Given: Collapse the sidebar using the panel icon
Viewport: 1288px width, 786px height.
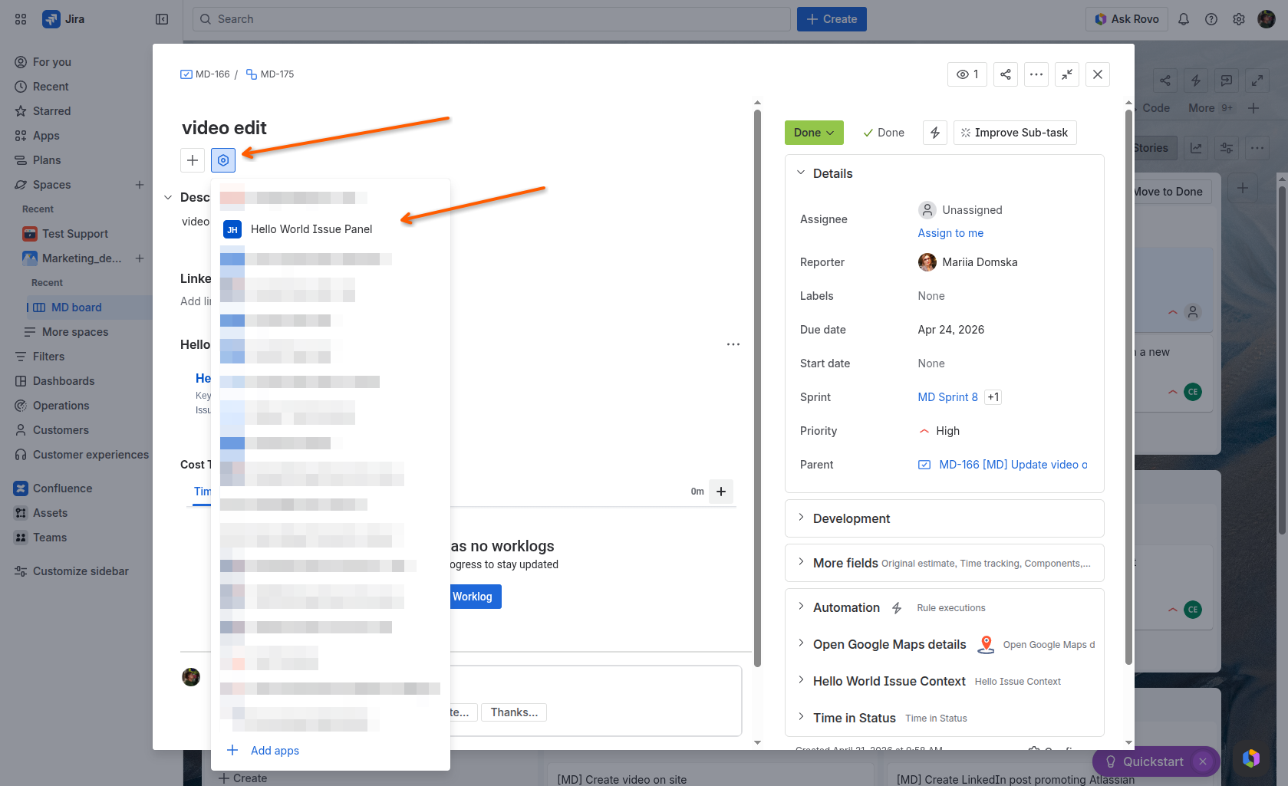Looking at the screenshot, I should [162, 19].
